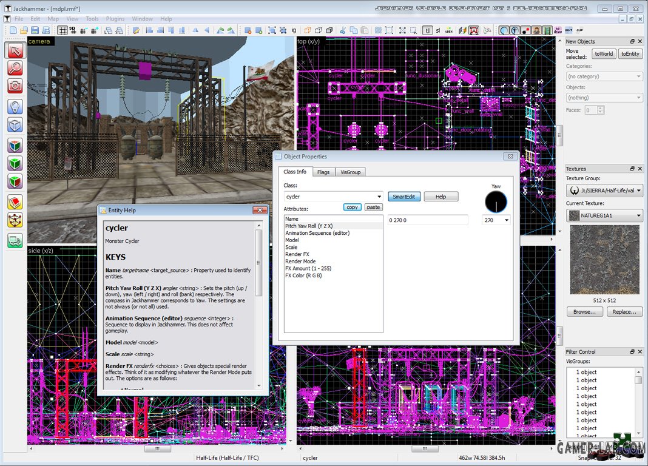648x466 pixels.
Task: Select the Entity tool lightbulb icon
Action: (x=15, y=107)
